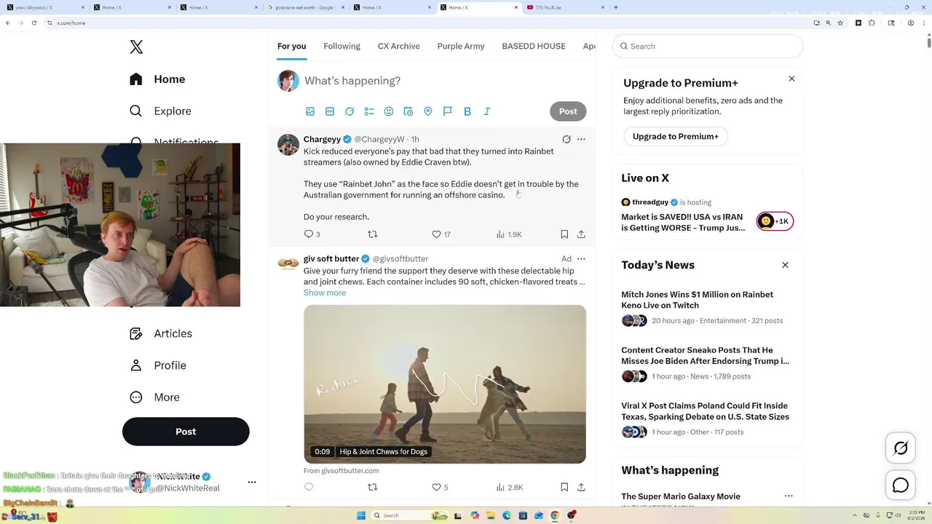The width and height of the screenshot is (932, 524).
Task: Open more options on Chargeyy's post
Action: [581, 139]
